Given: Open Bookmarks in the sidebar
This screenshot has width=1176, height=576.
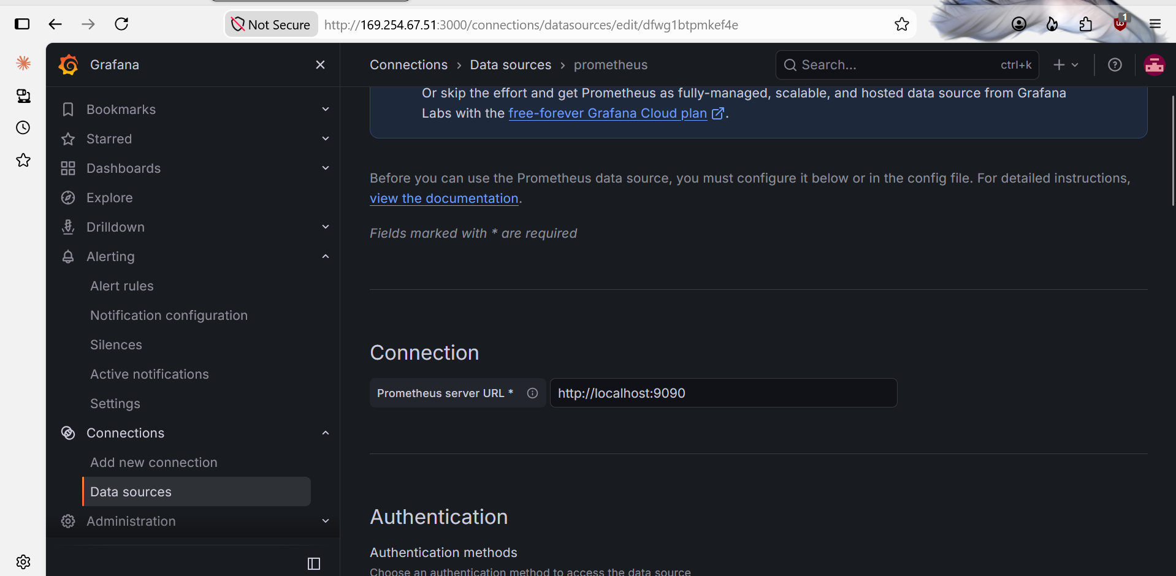Looking at the screenshot, I should point(121,110).
